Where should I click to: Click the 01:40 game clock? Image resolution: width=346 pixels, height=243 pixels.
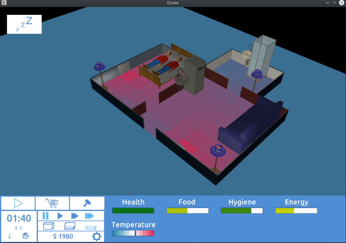click(x=19, y=218)
